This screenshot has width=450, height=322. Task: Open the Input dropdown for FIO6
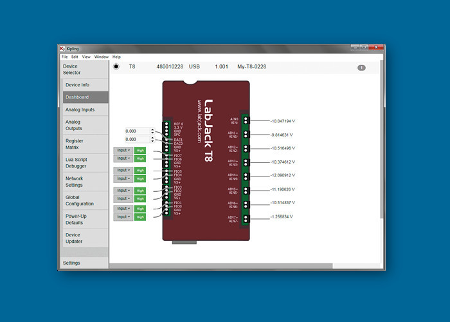coord(123,158)
